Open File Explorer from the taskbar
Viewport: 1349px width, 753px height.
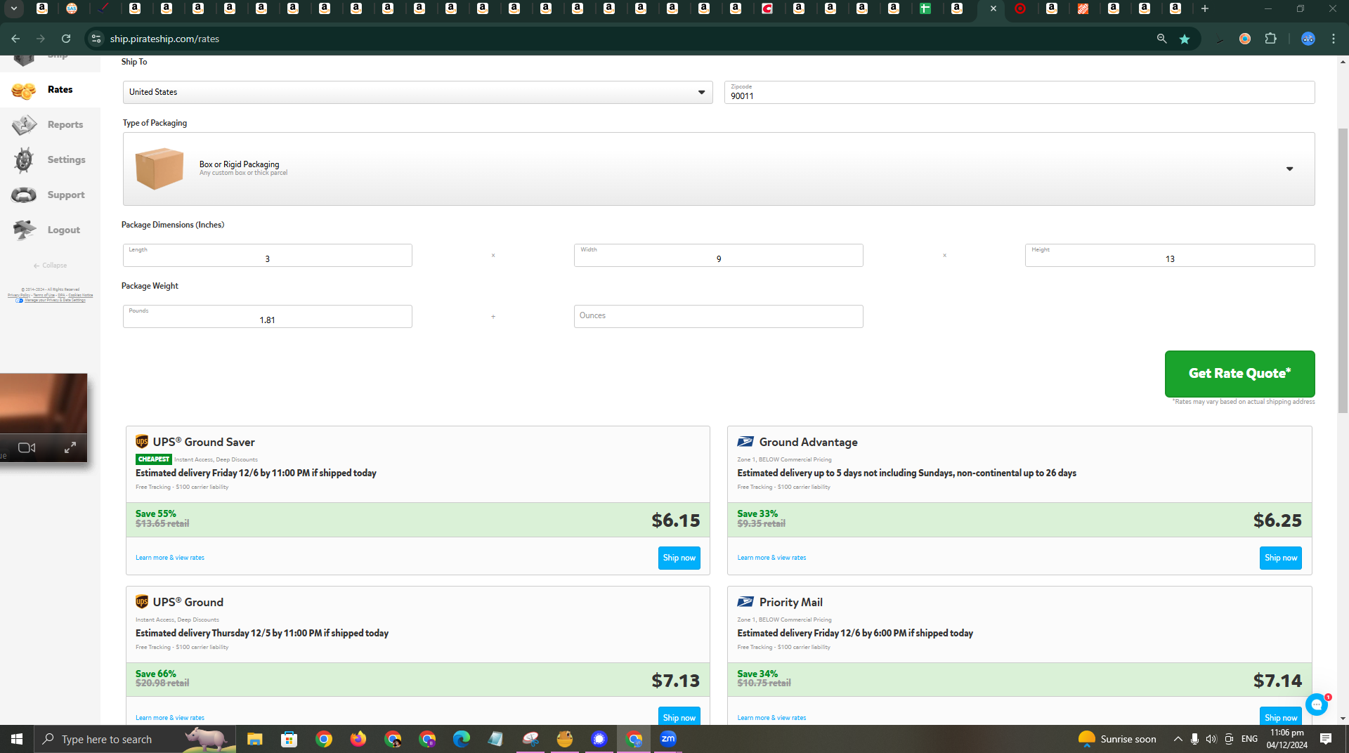[x=254, y=739]
